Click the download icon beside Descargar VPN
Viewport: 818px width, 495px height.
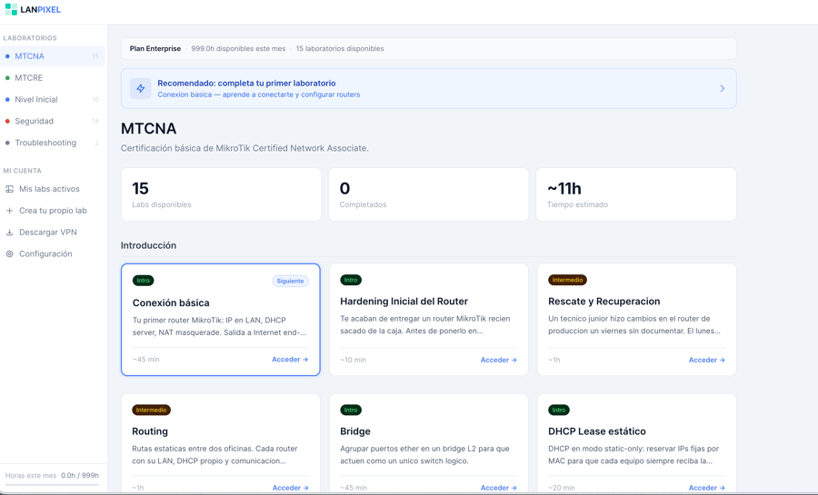click(x=9, y=233)
